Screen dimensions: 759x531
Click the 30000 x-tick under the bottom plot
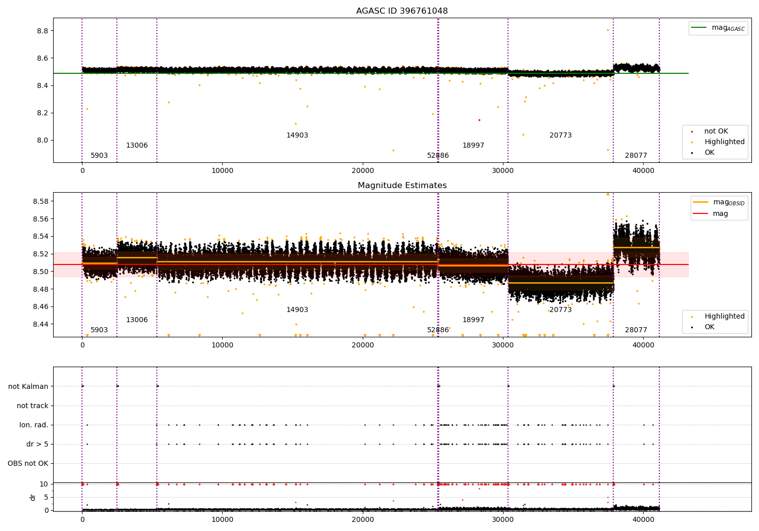(x=502, y=520)
